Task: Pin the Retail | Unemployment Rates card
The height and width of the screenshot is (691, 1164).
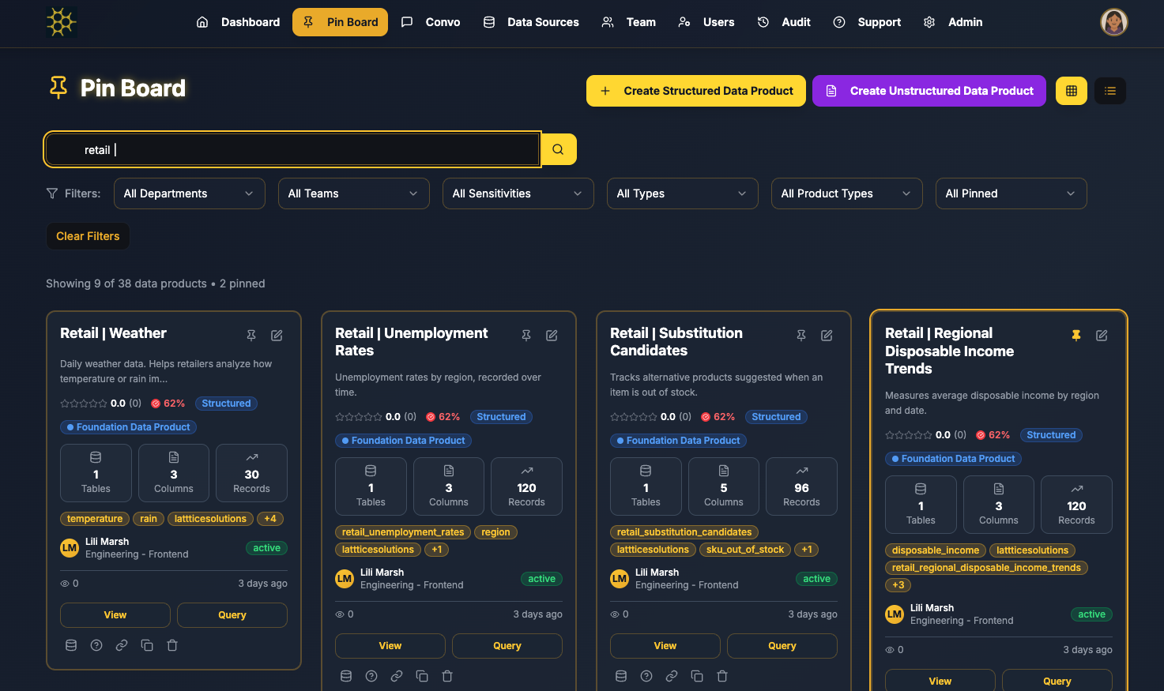Action: (526, 336)
